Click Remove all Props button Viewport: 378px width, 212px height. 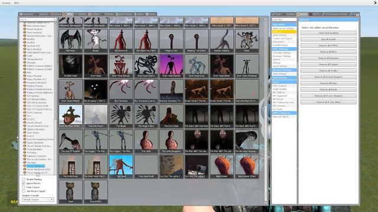coord(328,83)
